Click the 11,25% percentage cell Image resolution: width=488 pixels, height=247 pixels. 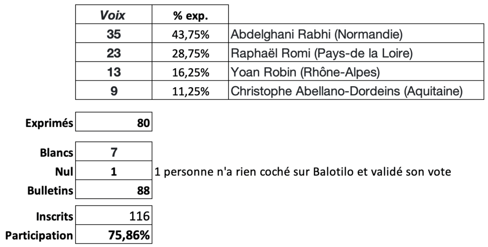point(190,90)
